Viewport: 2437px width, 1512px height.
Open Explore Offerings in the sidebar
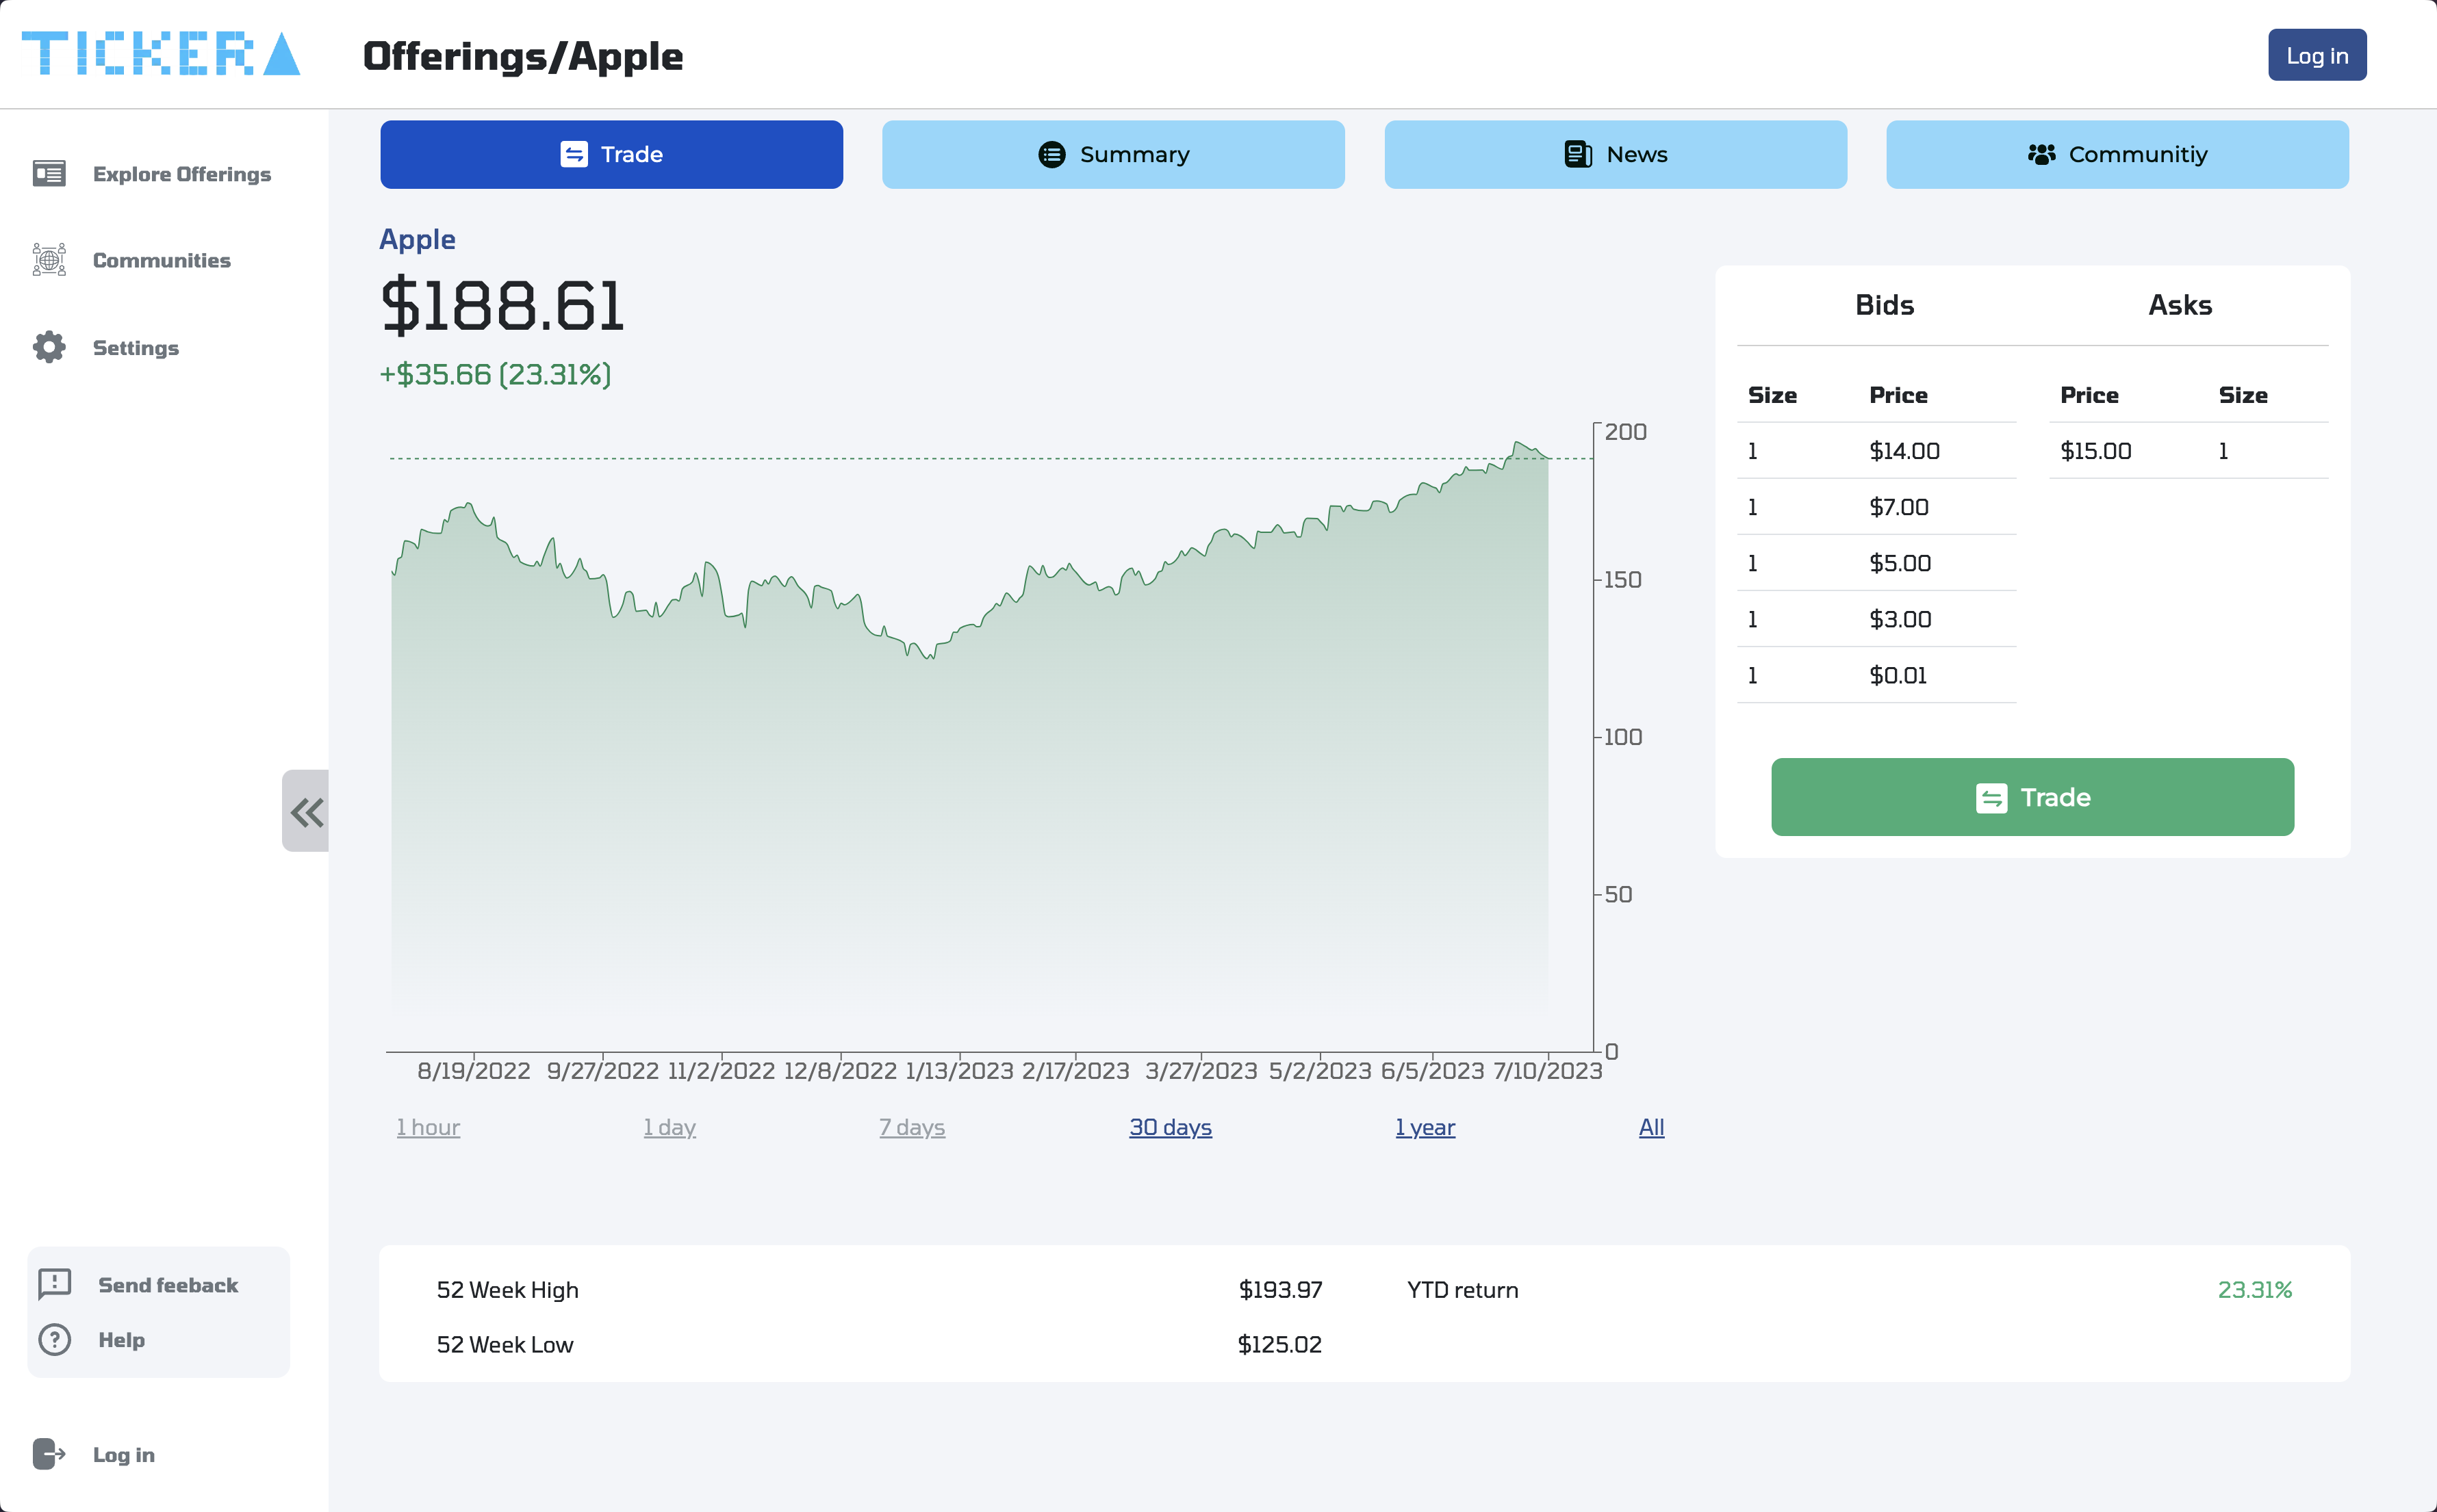point(181,174)
